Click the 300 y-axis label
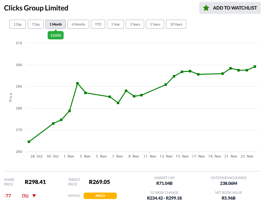This screenshot has width=265, height=203. click(19, 65)
